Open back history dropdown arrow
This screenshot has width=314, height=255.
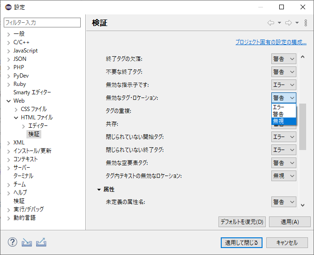click(279, 23)
